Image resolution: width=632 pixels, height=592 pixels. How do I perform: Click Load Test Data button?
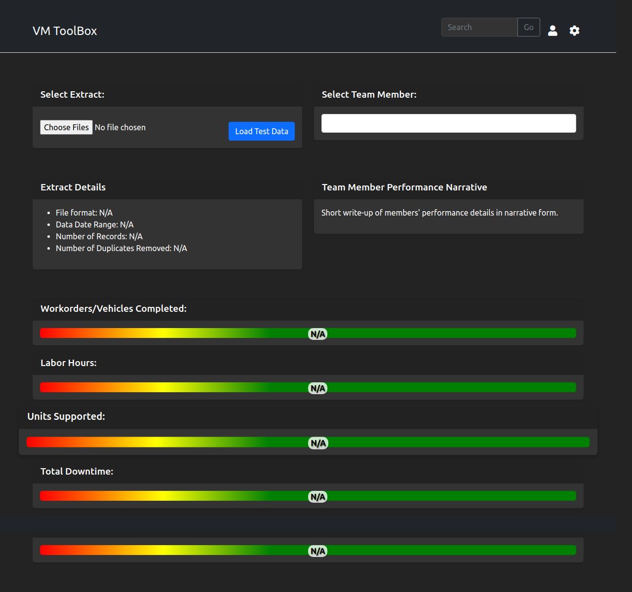coord(262,131)
